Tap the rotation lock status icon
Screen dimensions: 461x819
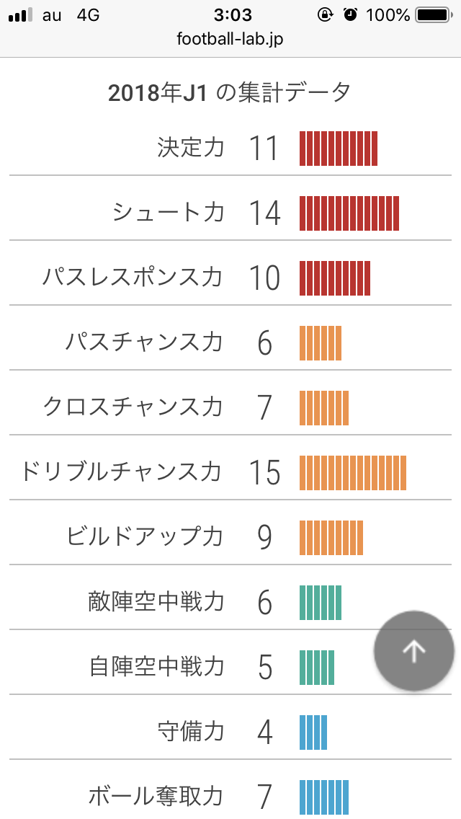tap(325, 15)
